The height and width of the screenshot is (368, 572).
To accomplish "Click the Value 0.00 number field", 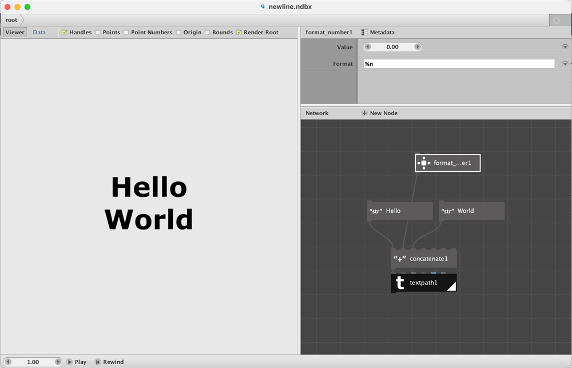I will click(x=392, y=47).
